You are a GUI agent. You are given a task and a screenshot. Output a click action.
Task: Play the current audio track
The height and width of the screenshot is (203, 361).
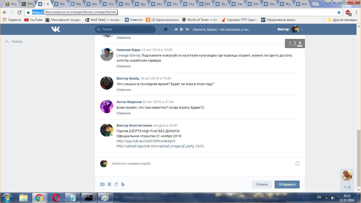[x=182, y=29]
